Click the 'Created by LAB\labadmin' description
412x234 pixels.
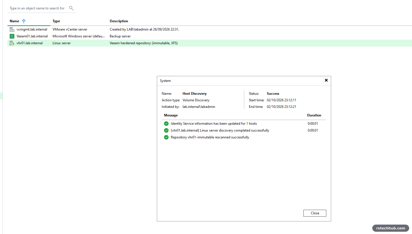tap(144, 29)
